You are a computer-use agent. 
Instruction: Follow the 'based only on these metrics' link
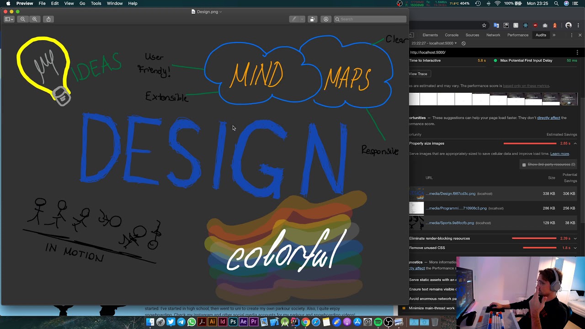(x=526, y=86)
